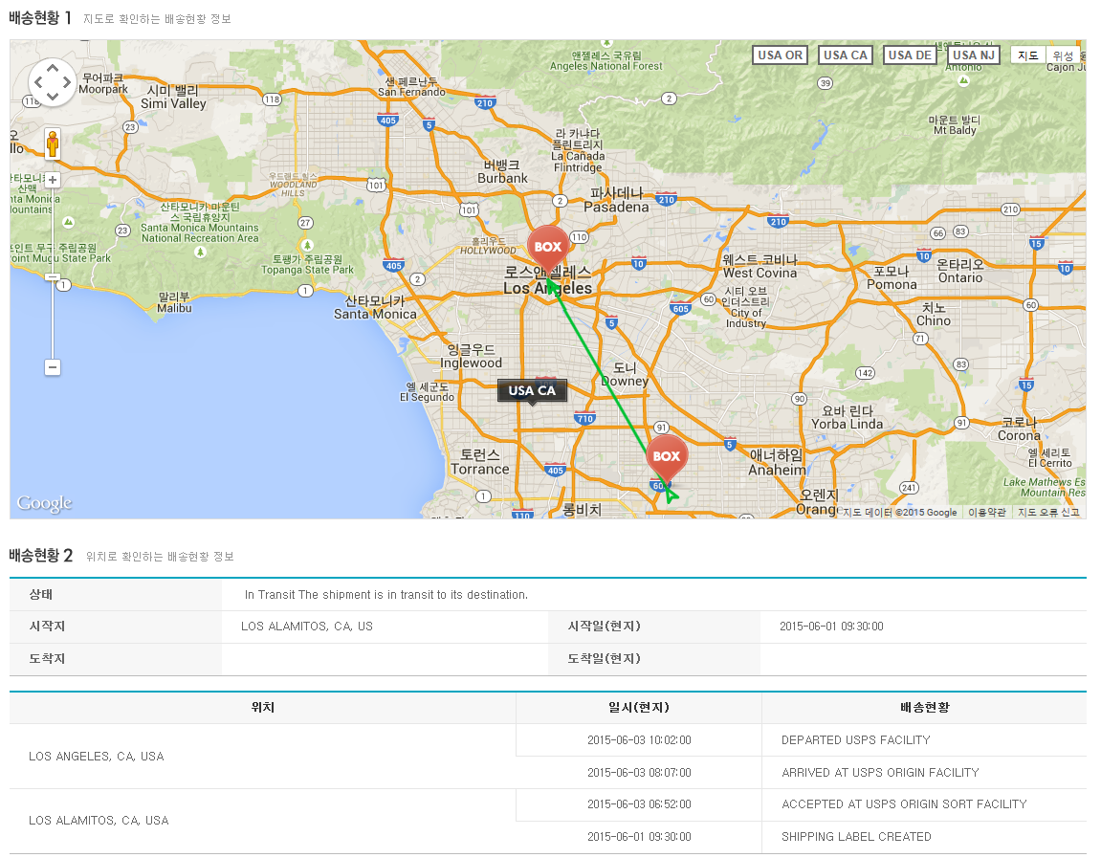Show the USA CA location
Screen dimensions: 1101x858
point(846,55)
